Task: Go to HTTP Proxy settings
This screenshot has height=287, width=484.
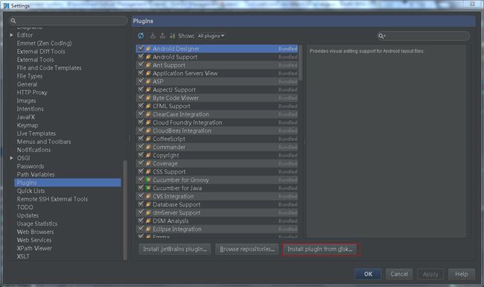Action: pos(32,92)
